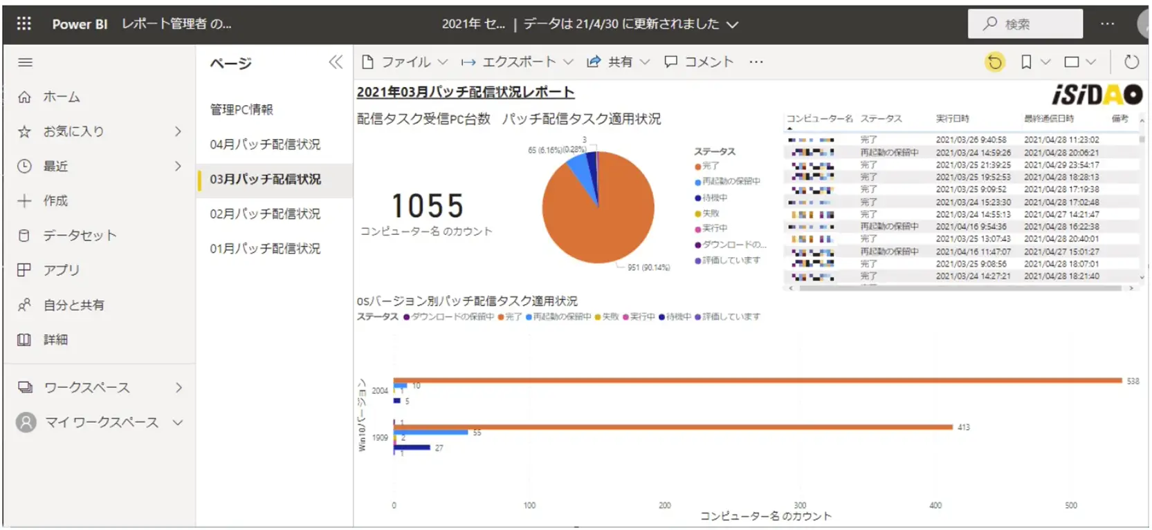Screen dimensions: 1152x530
Task: Click the table cell 2021/03/26 9:40:58
Action: (971, 140)
